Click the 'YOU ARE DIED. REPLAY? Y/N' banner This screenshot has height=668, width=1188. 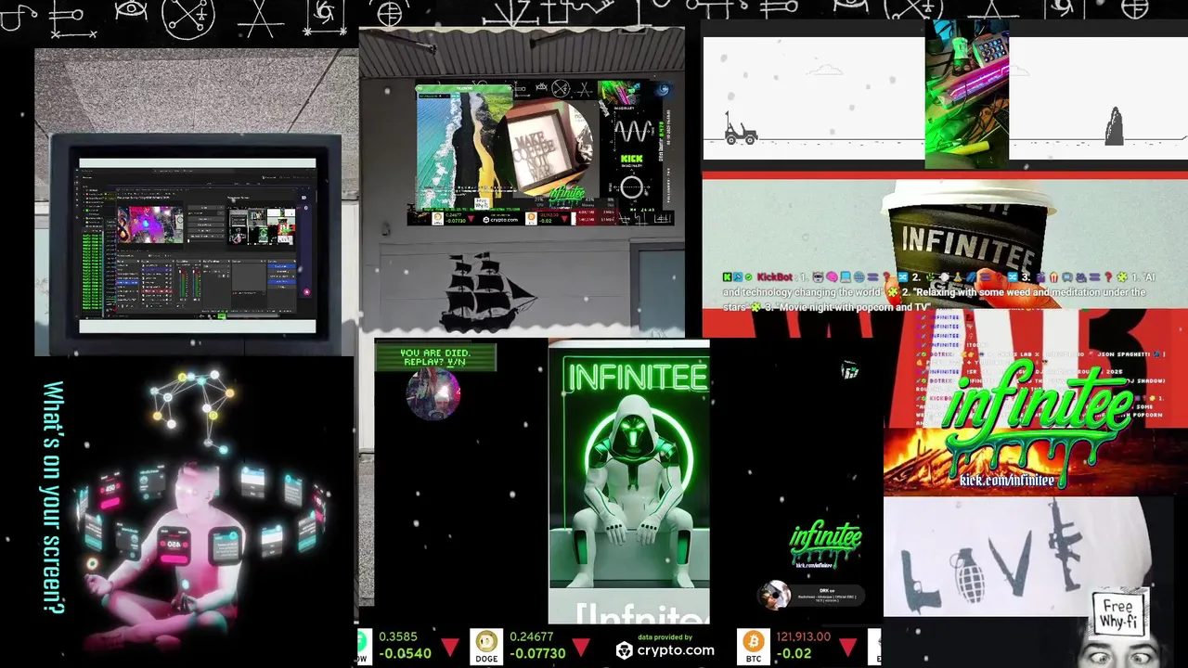click(435, 357)
